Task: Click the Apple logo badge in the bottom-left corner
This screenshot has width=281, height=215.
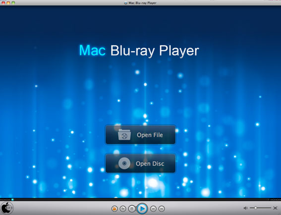Action: pyautogui.click(x=6, y=208)
